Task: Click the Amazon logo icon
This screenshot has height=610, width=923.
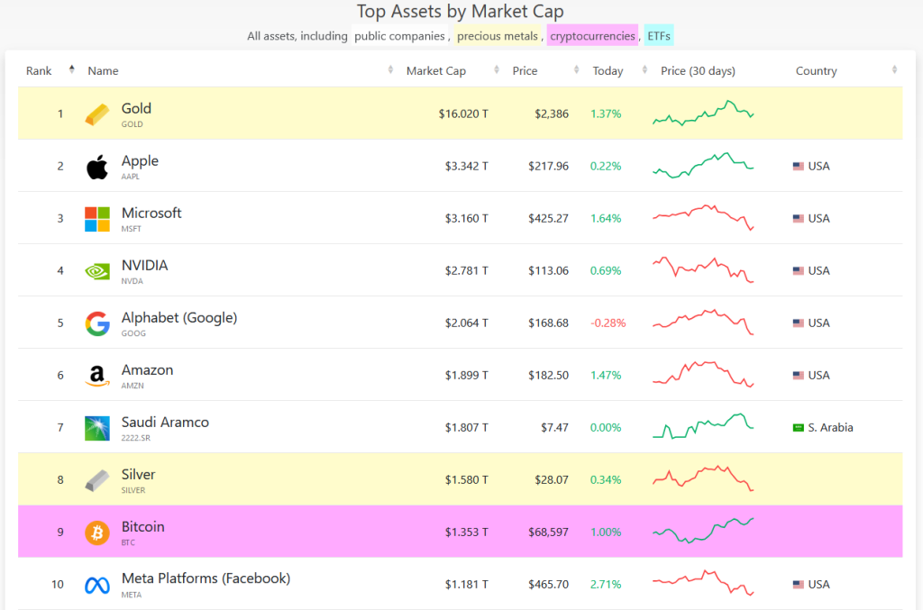Action: point(97,376)
